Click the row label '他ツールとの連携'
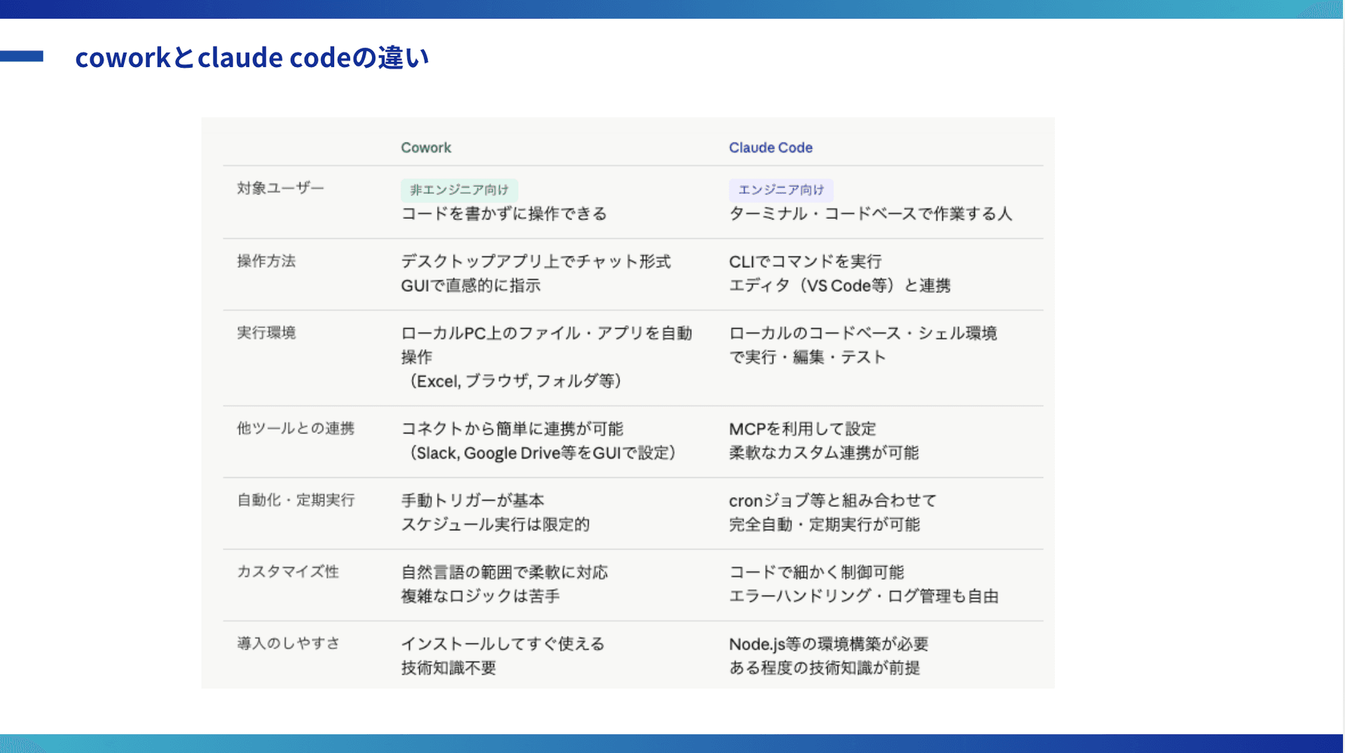Screen dimensions: 1345x753 point(296,428)
